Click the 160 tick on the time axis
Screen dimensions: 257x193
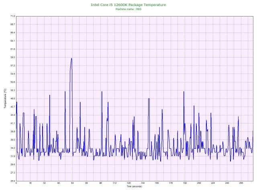157,183
